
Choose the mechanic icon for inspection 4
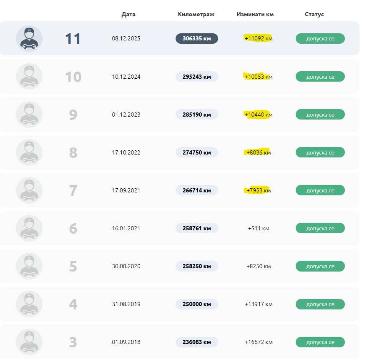(x=29, y=304)
